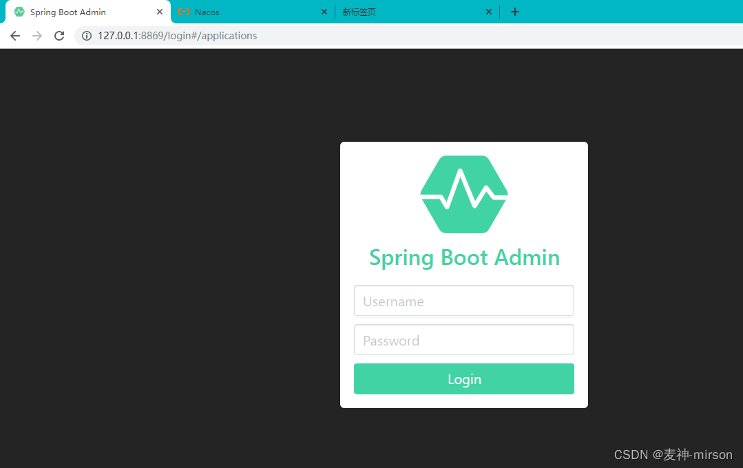
Task: Switch to the Spring Boot Admin tab
Action: pos(88,12)
